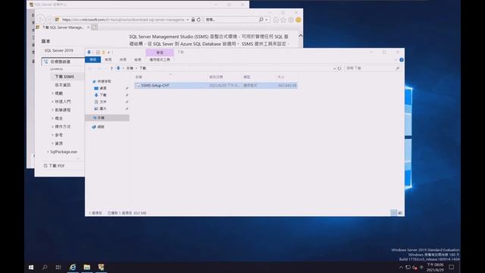Go forward in the Internet Explorer window

point(49,20)
